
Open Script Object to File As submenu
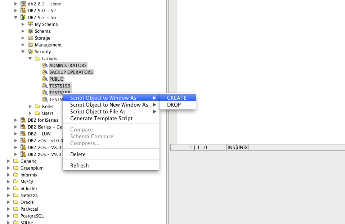coord(111,112)
